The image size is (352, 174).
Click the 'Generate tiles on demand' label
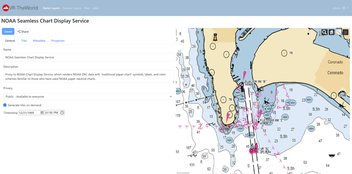[25, 105]
